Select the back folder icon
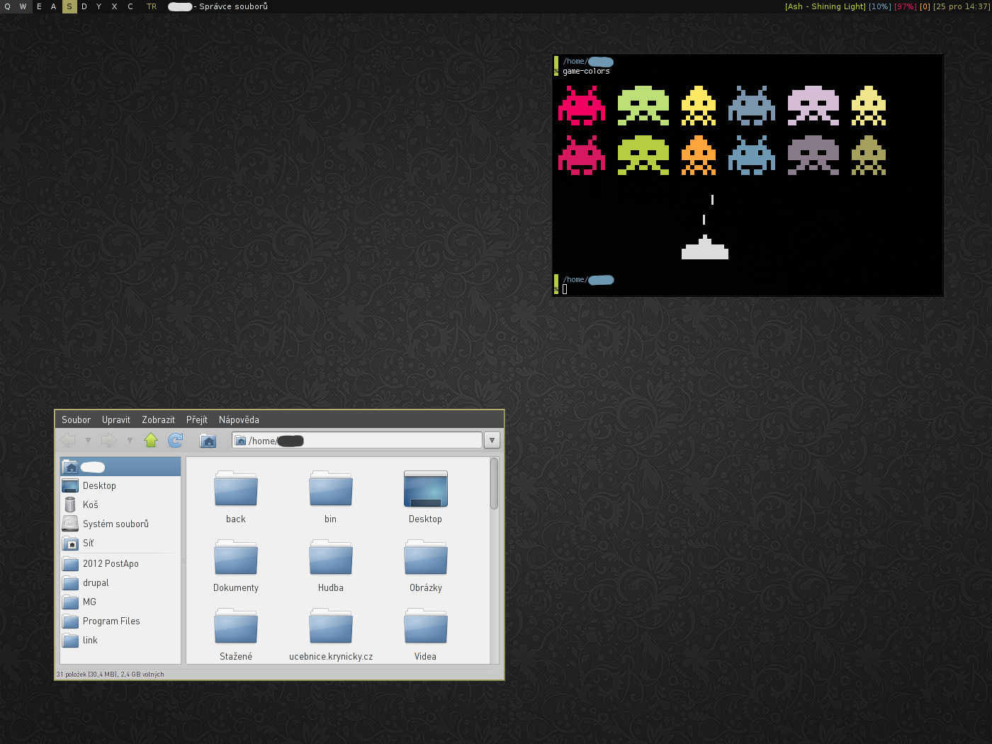The width and height of the screenshot is (992, 744). [x=236, y=488]
